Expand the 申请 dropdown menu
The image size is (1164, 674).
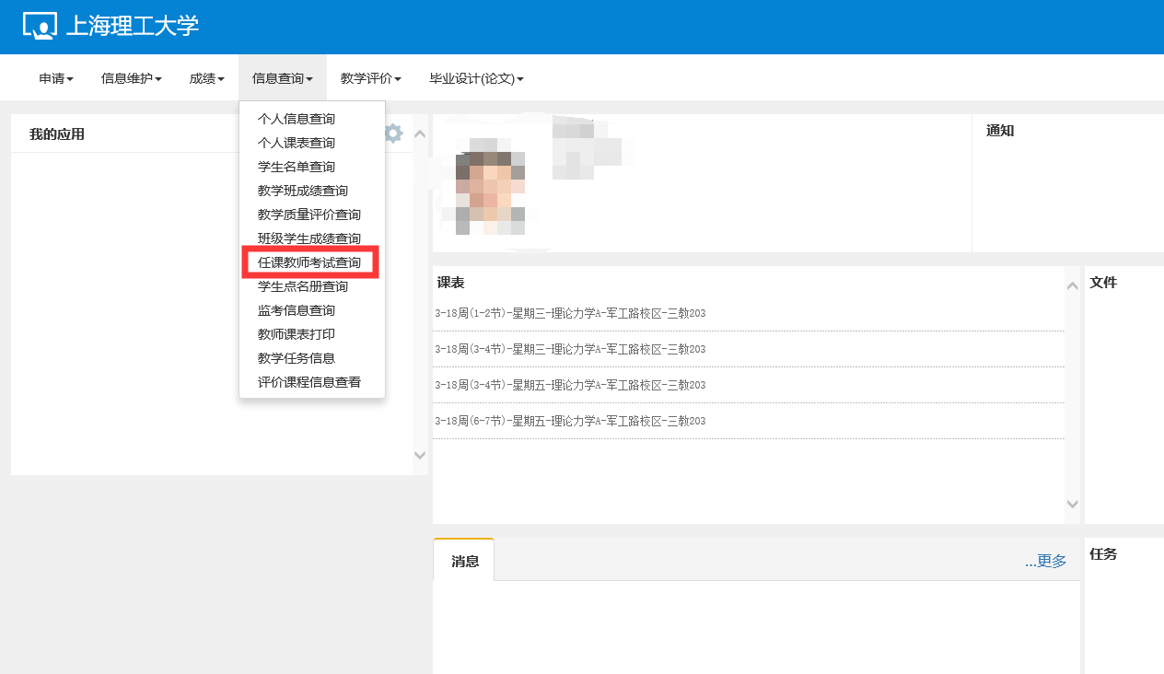pos(56,79)
